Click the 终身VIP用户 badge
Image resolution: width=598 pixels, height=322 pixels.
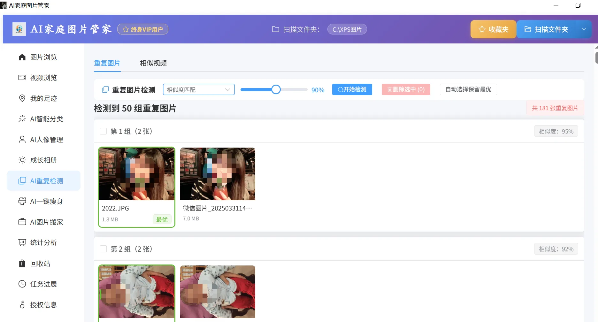pyautogui.click(x=143, y=29)
